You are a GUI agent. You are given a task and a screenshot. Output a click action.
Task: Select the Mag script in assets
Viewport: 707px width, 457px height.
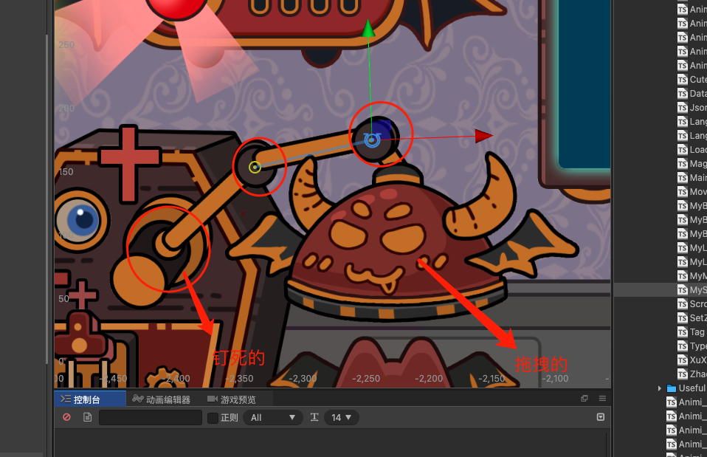tap(692, 163)
